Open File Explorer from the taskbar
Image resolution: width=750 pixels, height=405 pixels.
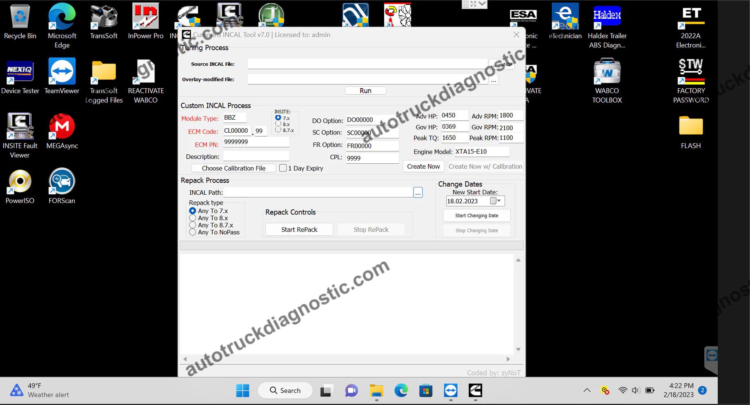point(376,391)
